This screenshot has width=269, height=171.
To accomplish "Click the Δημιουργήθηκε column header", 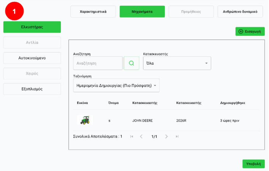I will 232,103.
